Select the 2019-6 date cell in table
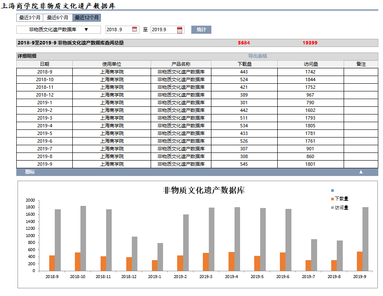 tap(45, 141)
